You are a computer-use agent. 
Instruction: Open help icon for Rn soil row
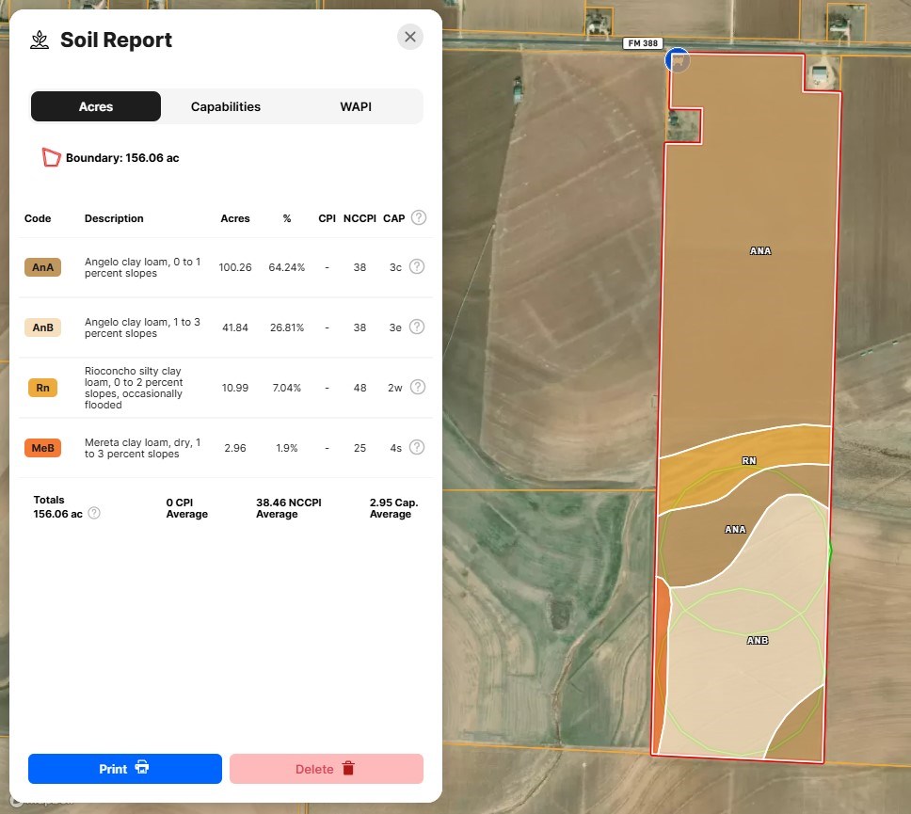coord(417,388)
